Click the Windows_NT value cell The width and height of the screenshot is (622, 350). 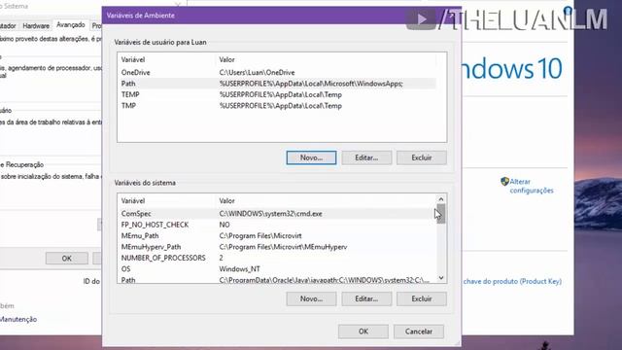click(x=240, y=269)
